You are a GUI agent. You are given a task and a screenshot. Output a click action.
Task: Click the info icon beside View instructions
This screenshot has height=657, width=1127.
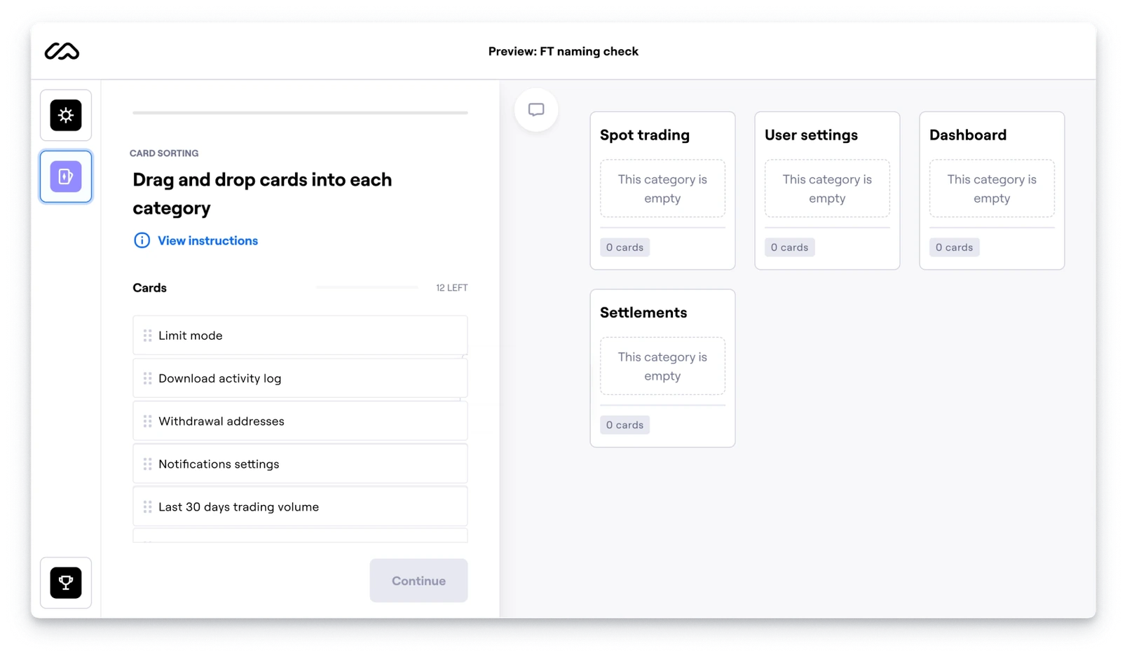tap(142, 240)
